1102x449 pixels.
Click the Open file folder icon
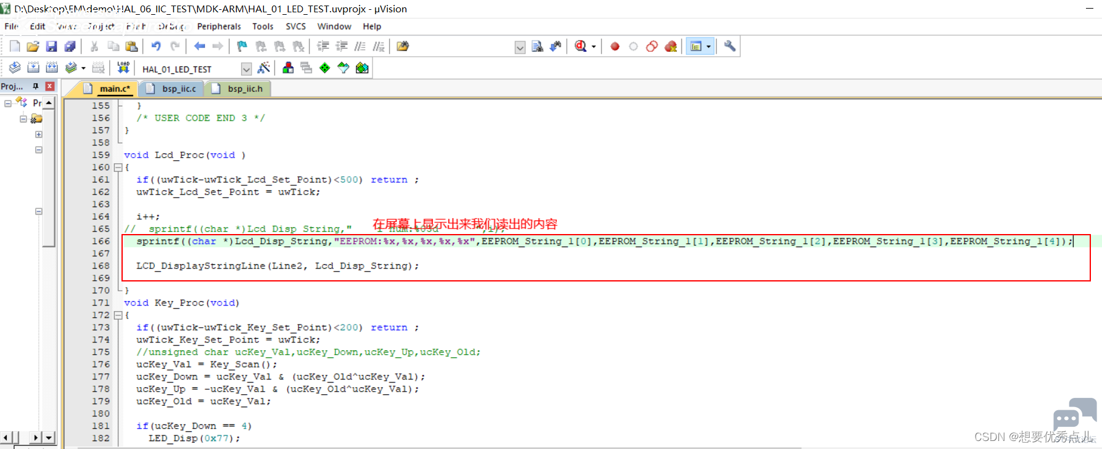point(33,46)
